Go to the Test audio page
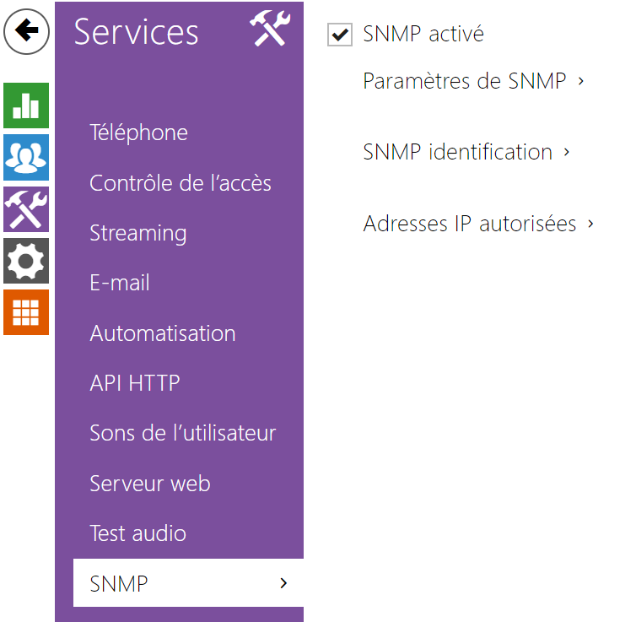The image size is (636, 622). pos(137,533)
